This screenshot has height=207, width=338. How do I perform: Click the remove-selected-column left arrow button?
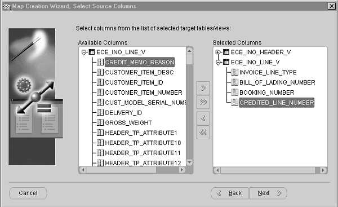[x=203, y=118]
